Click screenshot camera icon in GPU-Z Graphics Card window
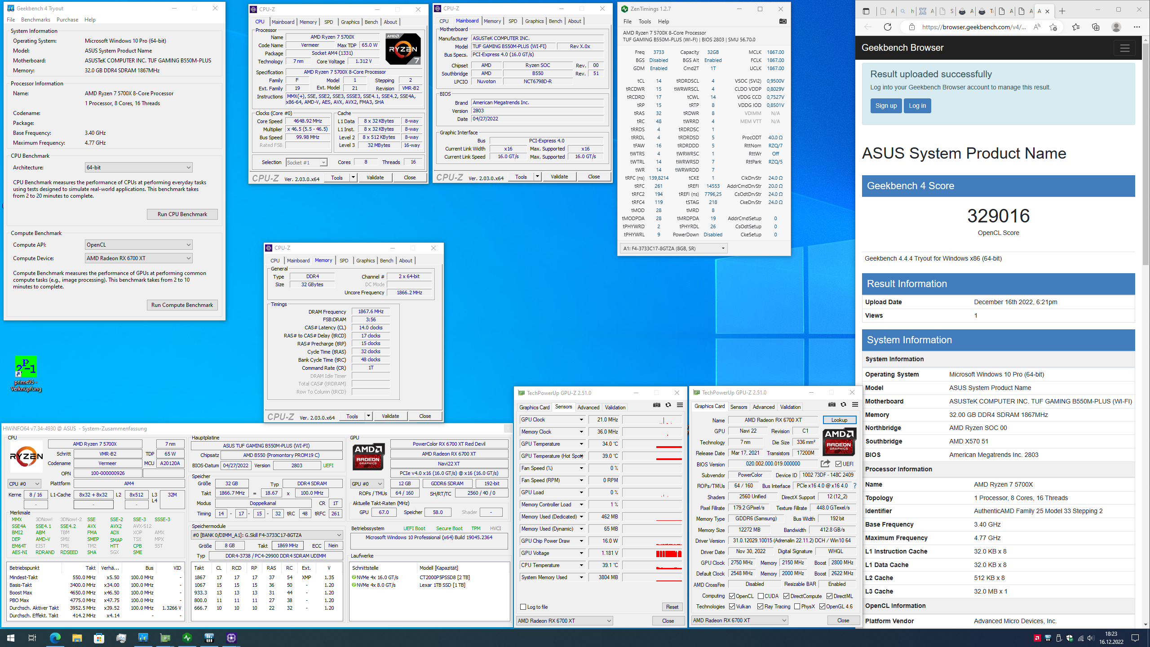The height and width of the screenshot is (647, 1150). click(832, 404)
